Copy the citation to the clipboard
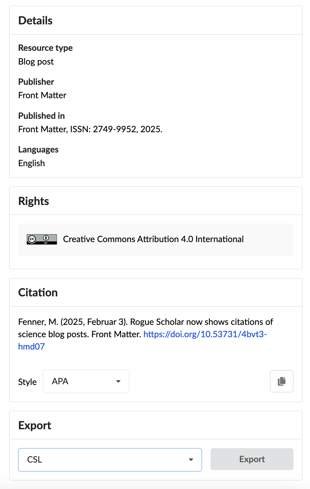The width and height of the screenshot is (310, 489). pyautogui.click(x=282, y=381)
